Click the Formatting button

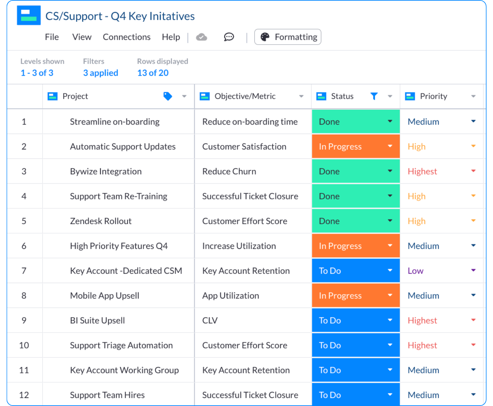click(x=288, y=37)
